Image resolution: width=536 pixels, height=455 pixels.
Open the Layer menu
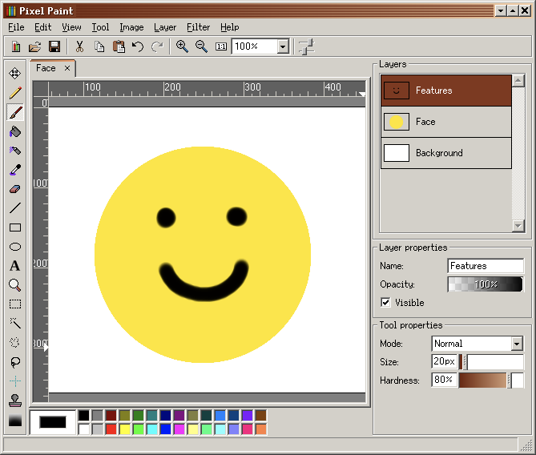(165, 27)
